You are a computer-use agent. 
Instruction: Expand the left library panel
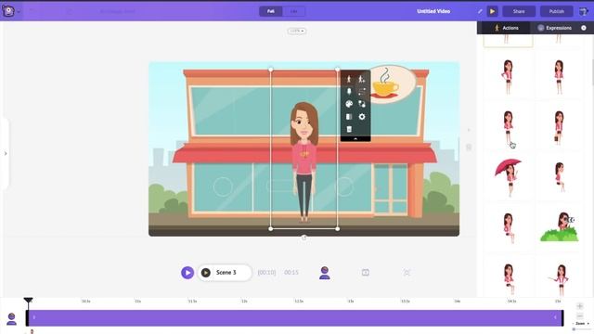click(x=6, y=153)
